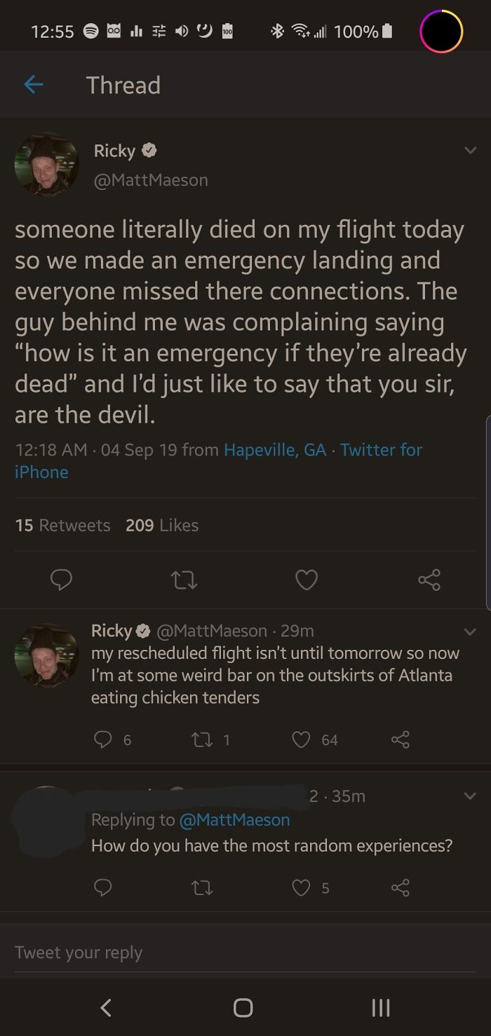Retweet the main flight emergency tweet
The width and height of the screenshot is (491, 1036).
pyautogui.click(x=184, y=580)
